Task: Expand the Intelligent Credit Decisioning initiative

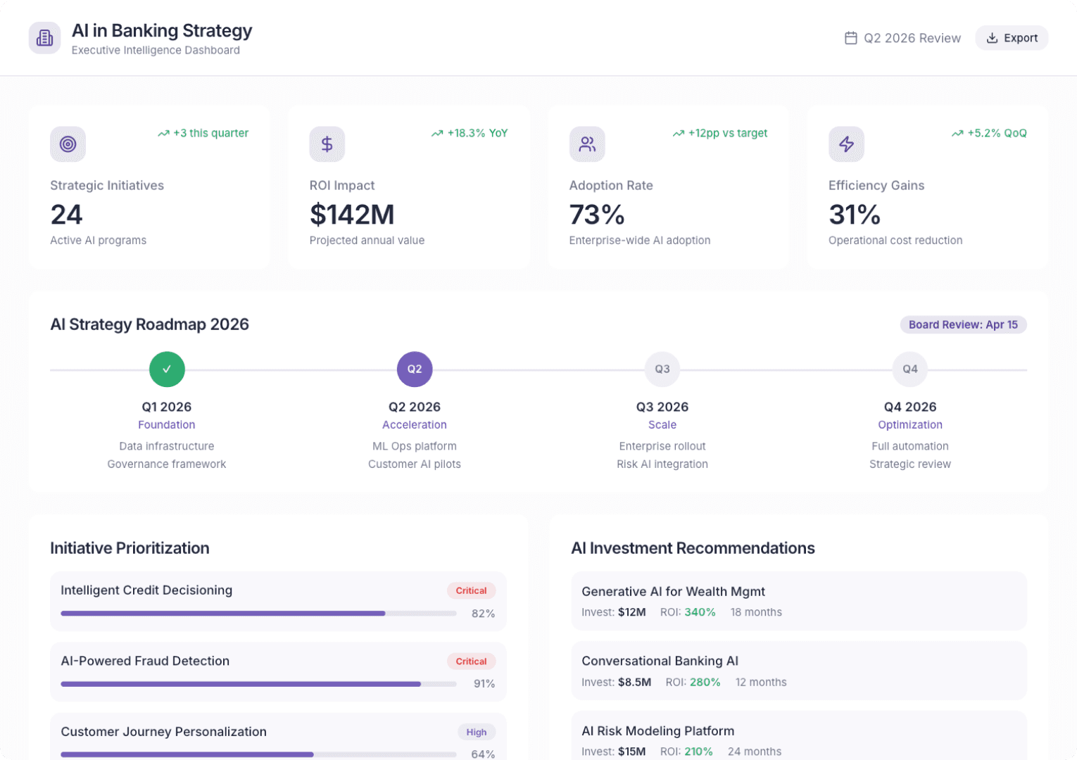Action: point(277,601)
